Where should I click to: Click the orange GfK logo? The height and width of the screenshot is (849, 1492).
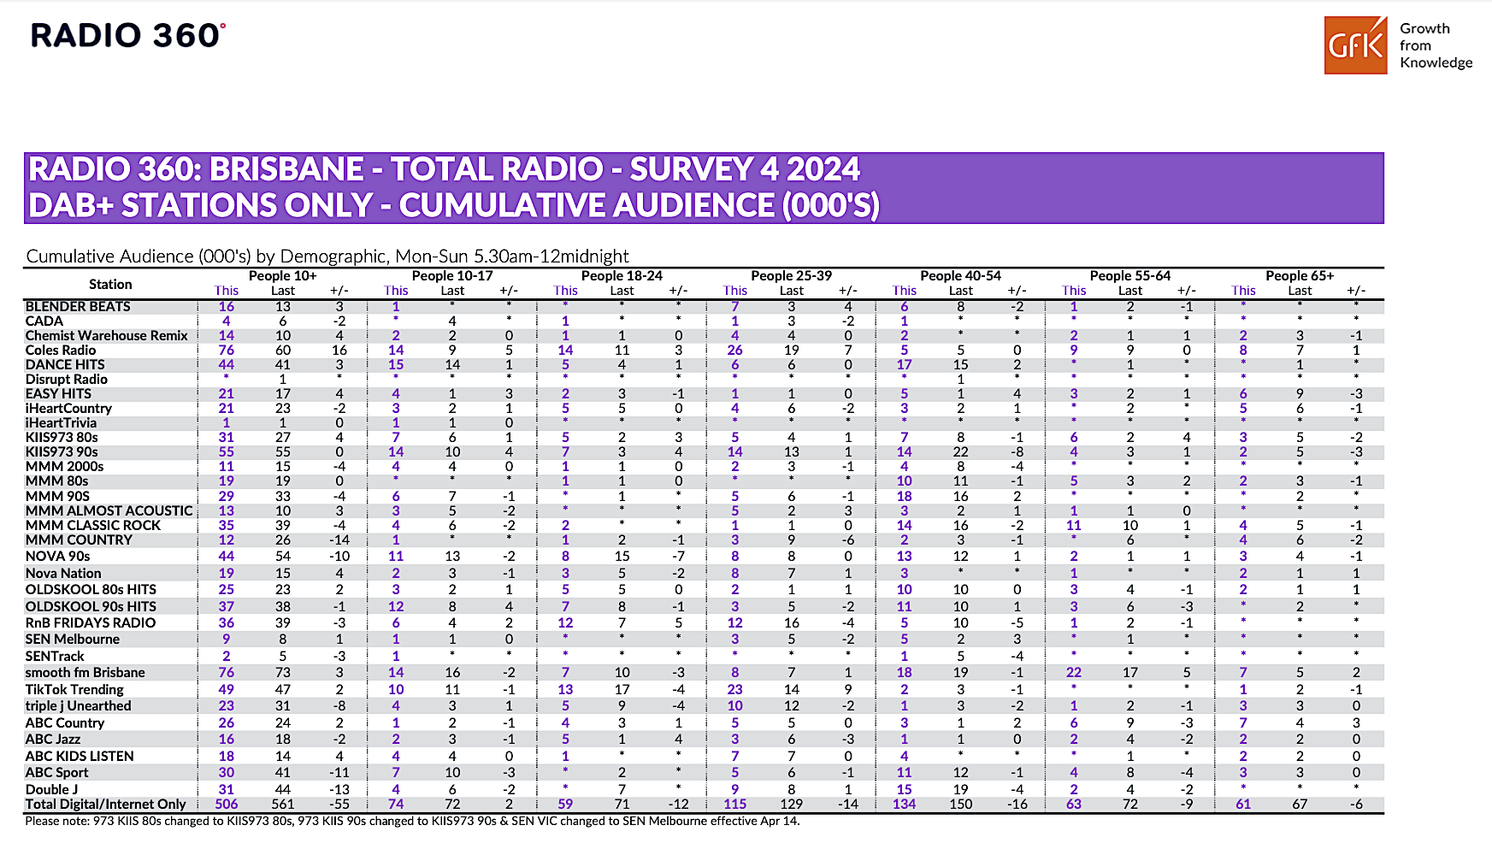click(1355, 45)
